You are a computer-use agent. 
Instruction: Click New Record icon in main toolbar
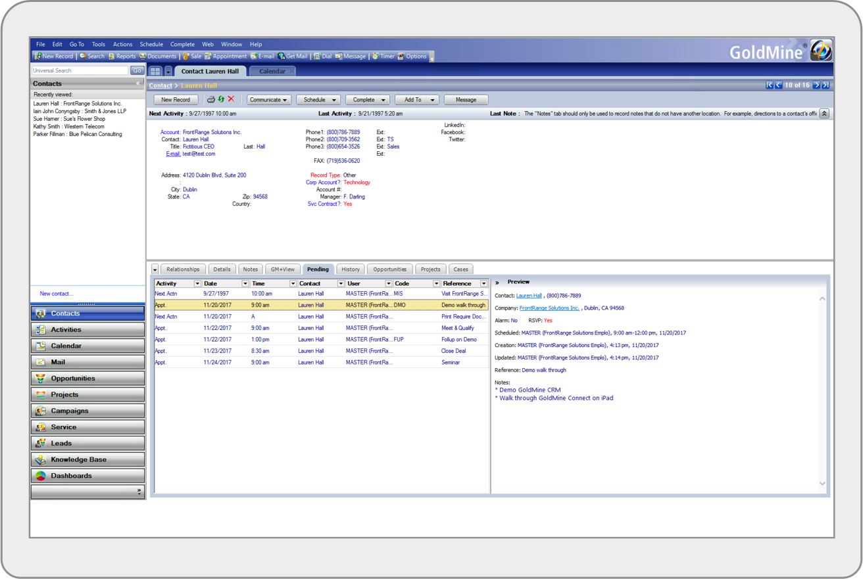coord(54,57)
